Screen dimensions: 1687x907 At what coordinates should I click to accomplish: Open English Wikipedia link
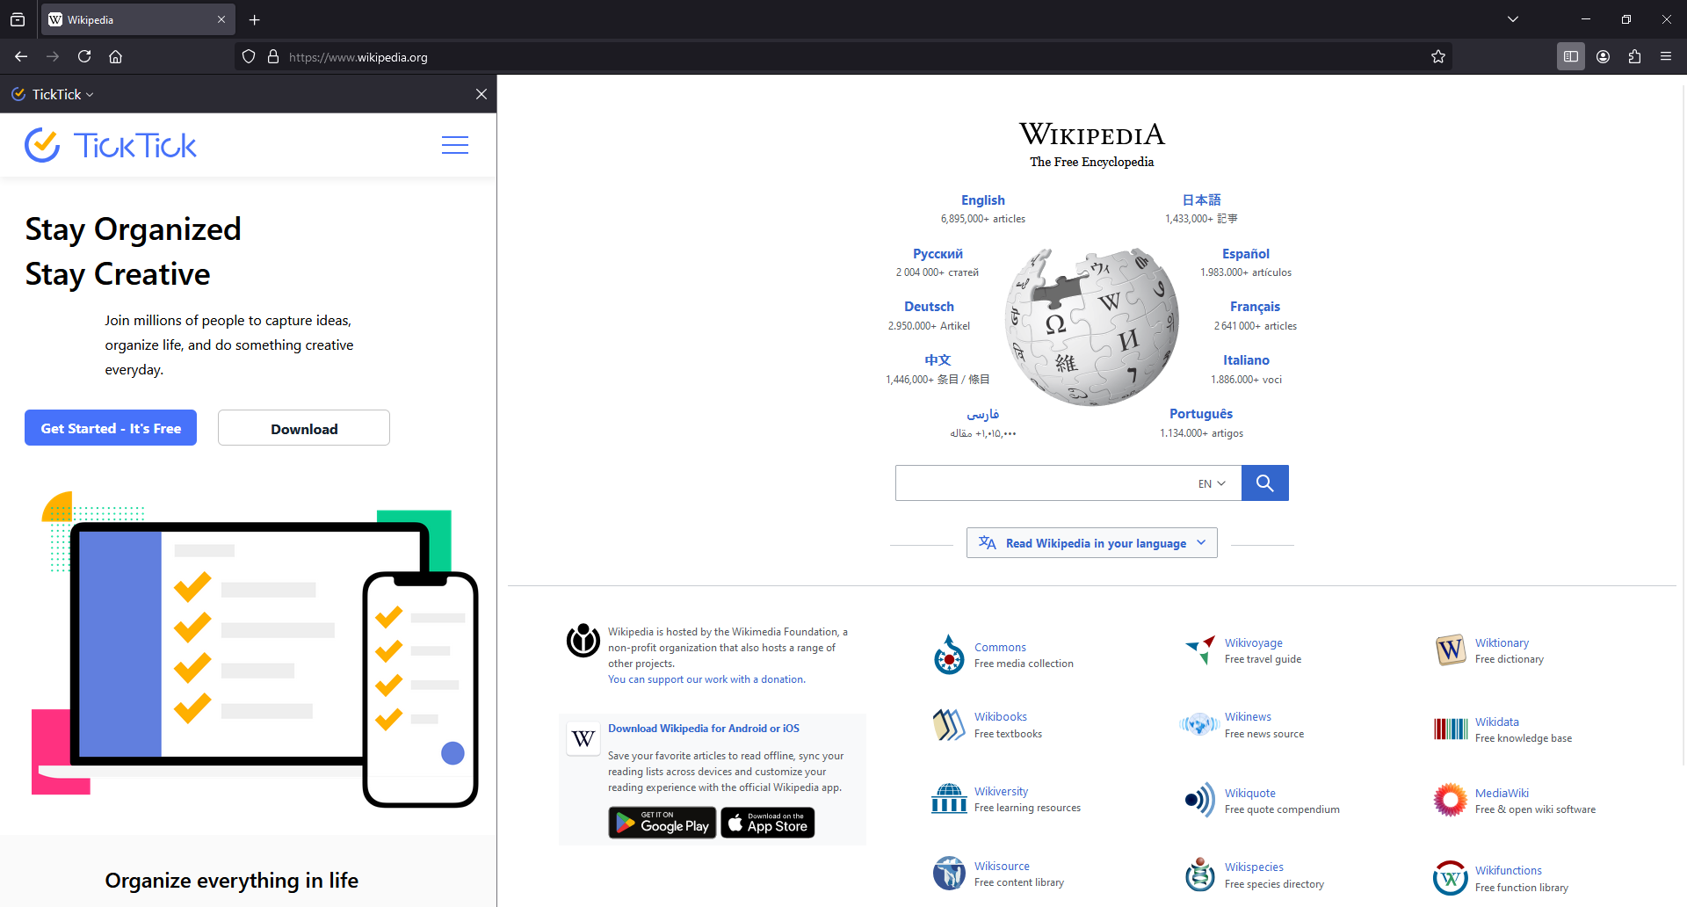982,200
